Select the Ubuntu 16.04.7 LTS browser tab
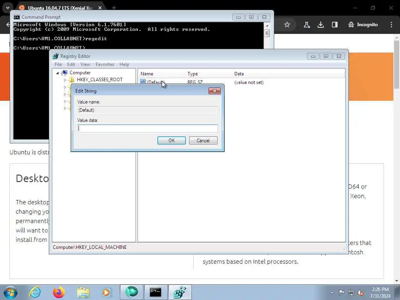 [60, 8]
